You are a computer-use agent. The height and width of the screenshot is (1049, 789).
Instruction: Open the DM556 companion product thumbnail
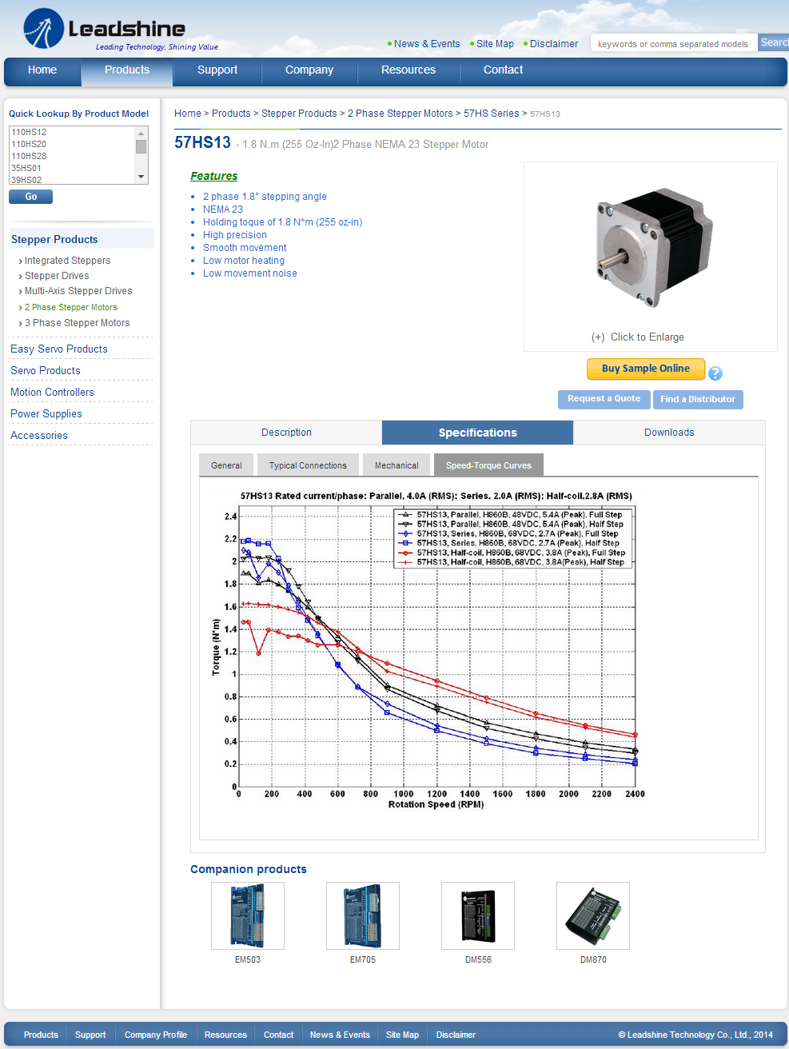478,915
